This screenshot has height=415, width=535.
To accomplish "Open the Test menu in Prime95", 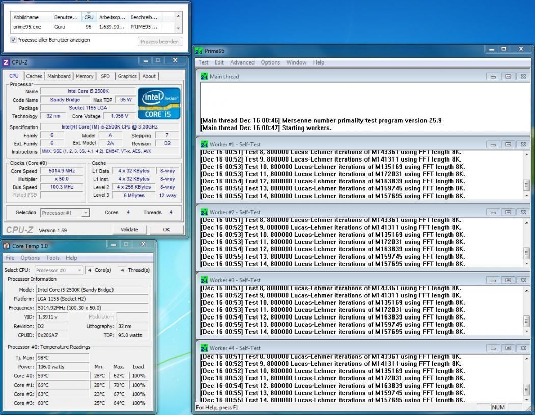I will (x=203, y=62).
